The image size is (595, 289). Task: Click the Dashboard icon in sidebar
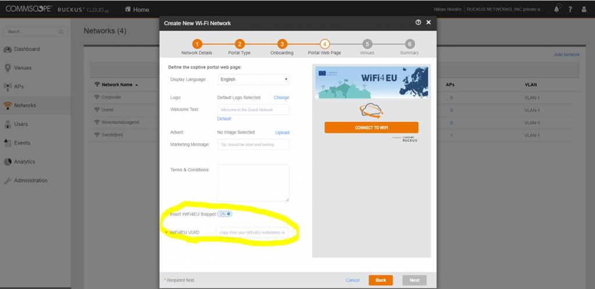[x=8, y=49]
